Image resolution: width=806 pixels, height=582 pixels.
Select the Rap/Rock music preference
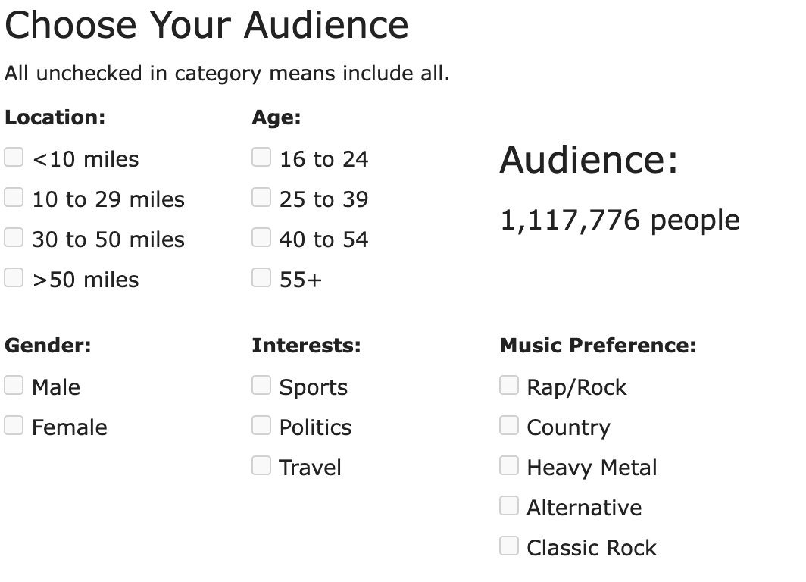pyautogui.click(x=509, y=385)
